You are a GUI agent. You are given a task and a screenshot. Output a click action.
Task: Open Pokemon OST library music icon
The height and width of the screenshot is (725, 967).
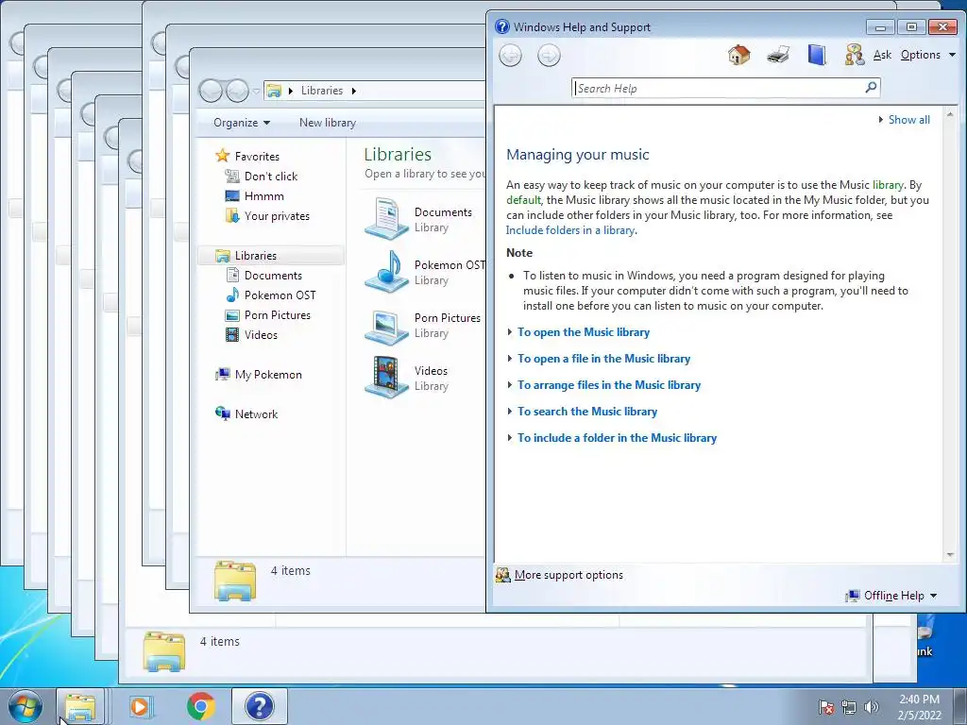pos(386,271)
